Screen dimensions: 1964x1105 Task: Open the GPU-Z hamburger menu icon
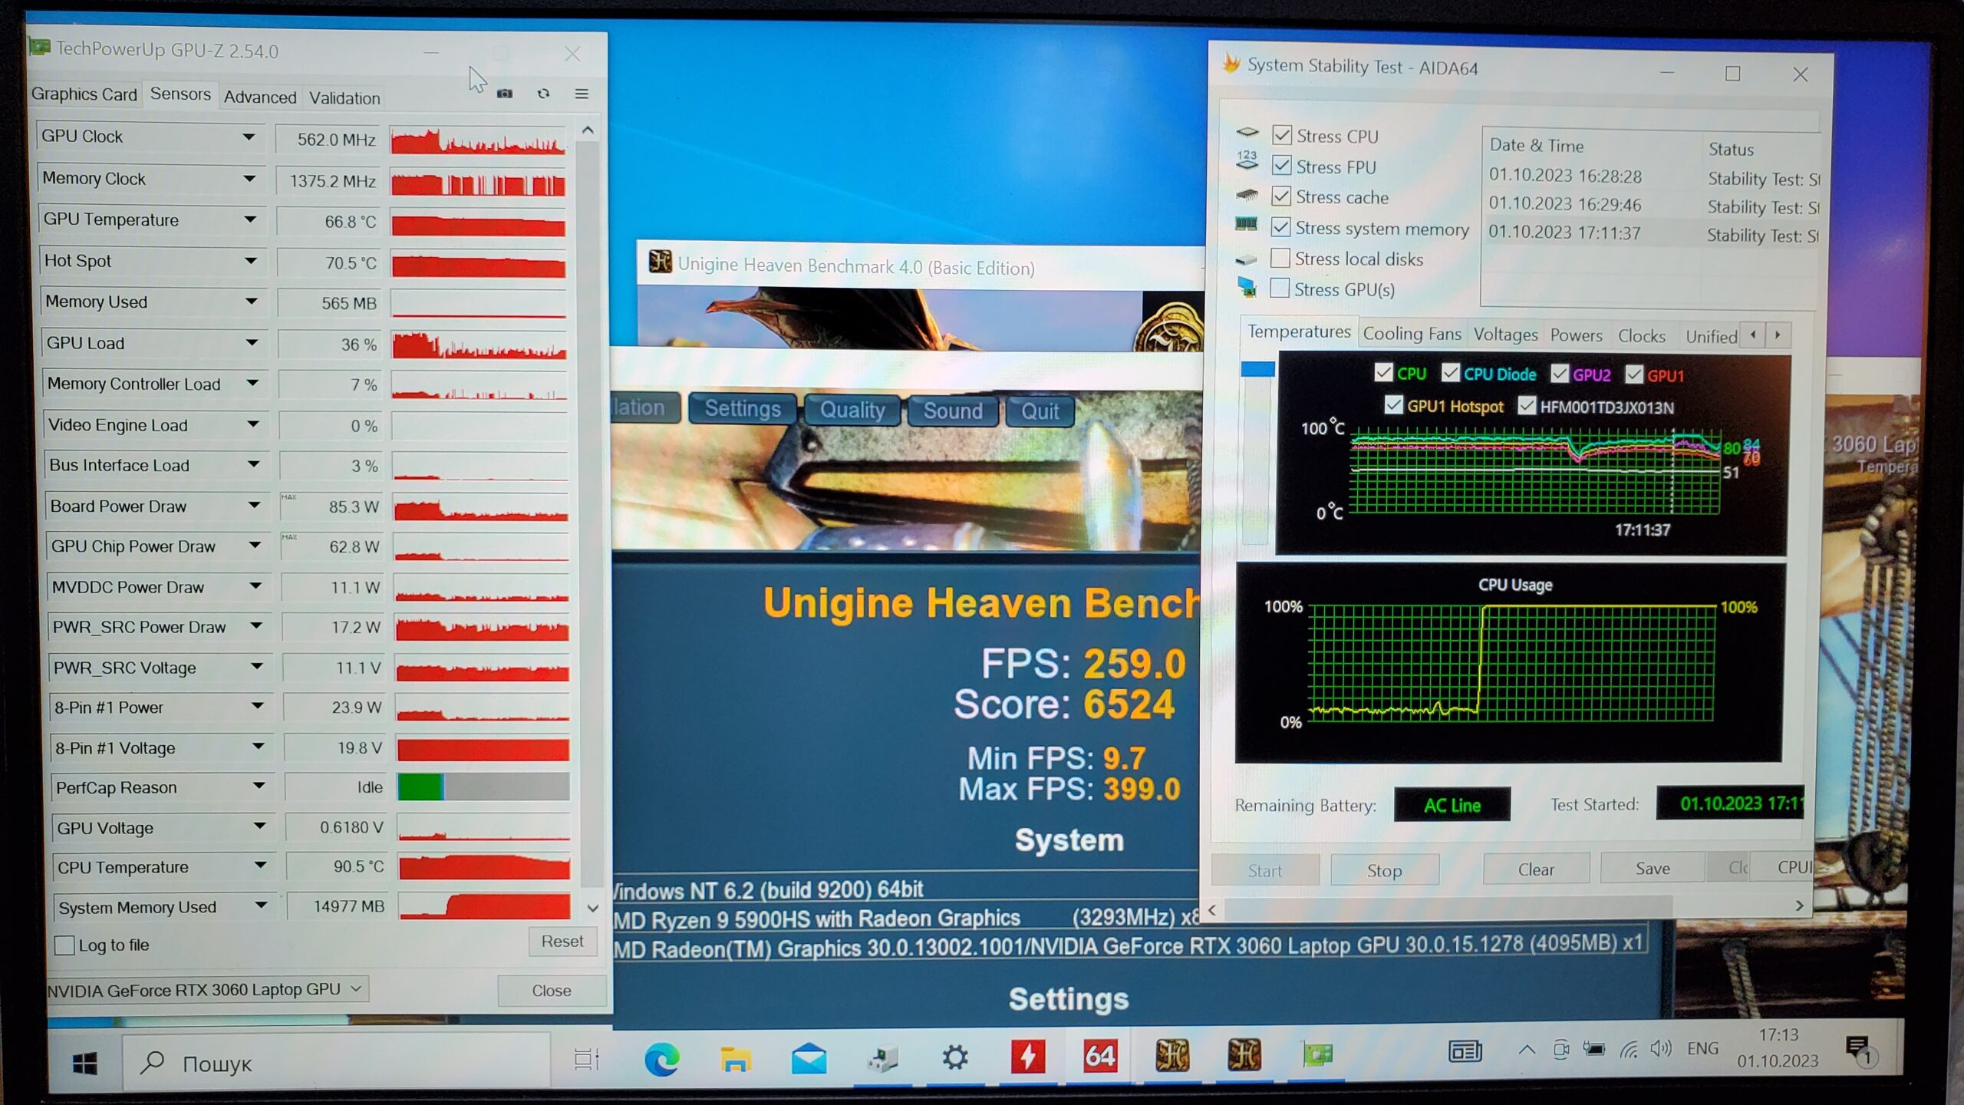[x=582, y=94]
